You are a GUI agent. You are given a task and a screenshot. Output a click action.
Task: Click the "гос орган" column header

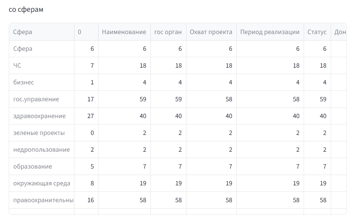click(x=168, y=32)
